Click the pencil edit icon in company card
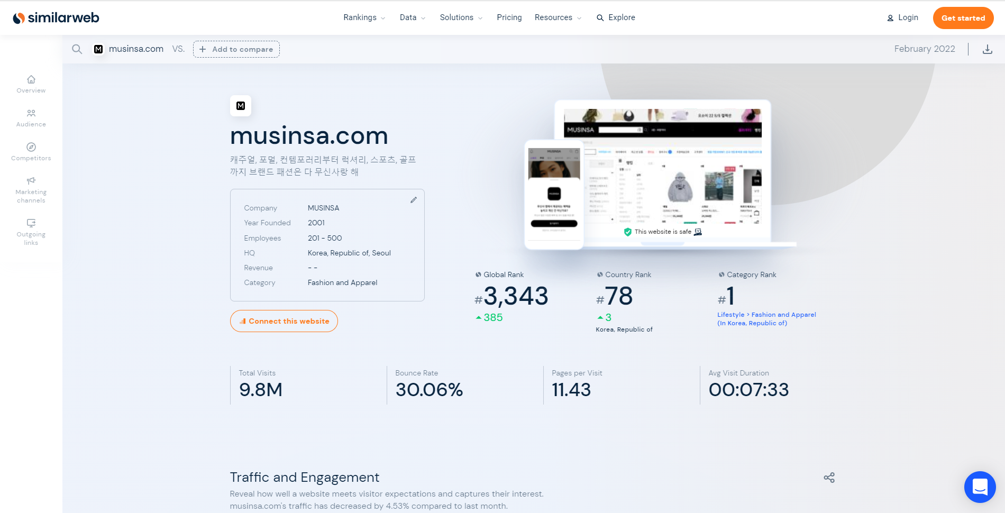This screenshot has width=1005, height=513. tap(414, 200)
